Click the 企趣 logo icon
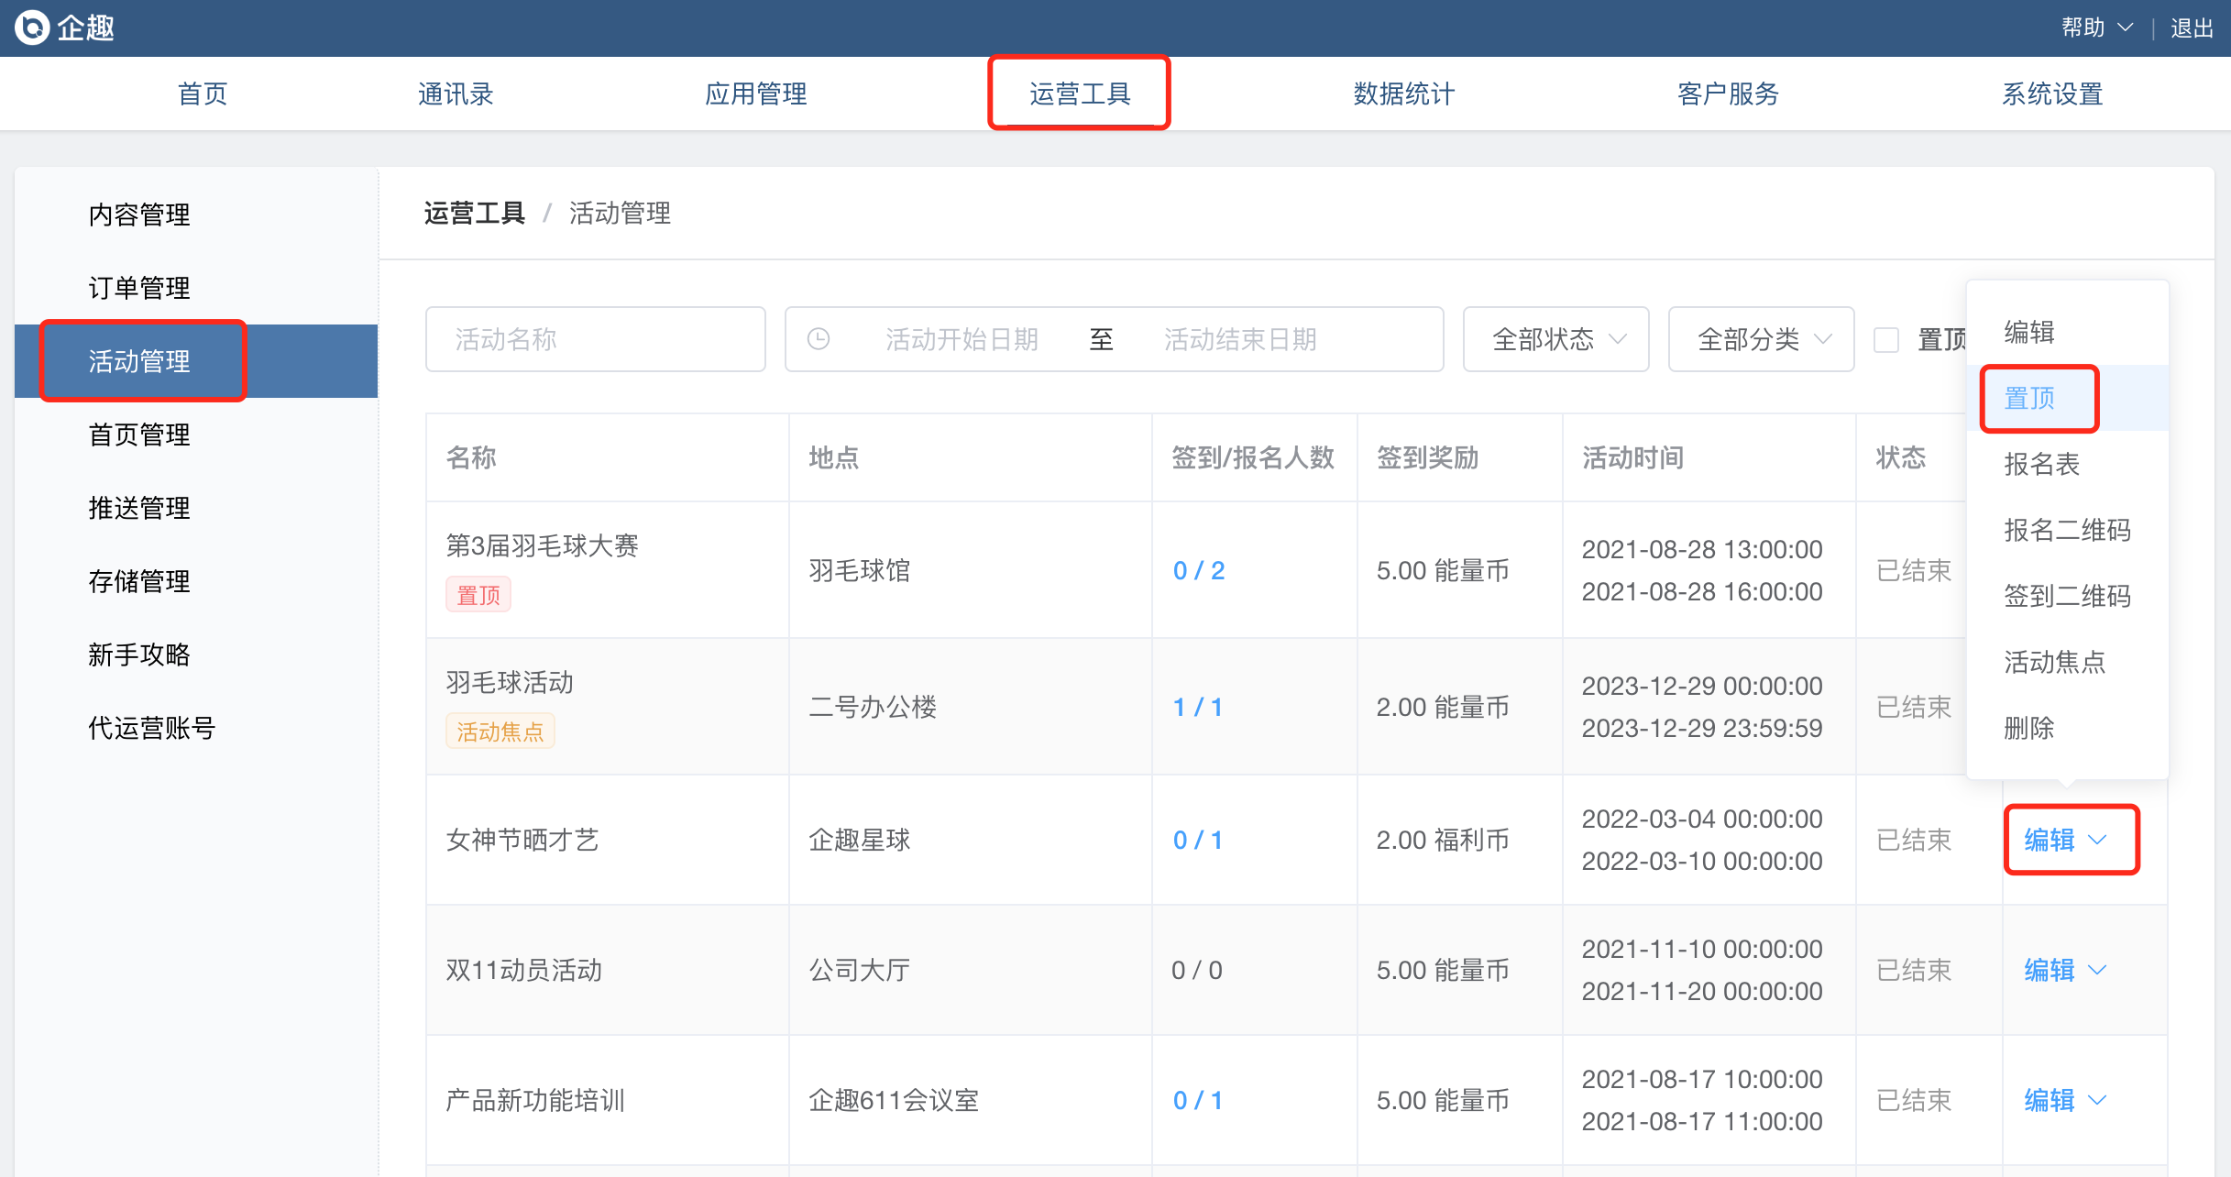This screenshot has height=1177, width=2231. [32, 27]
